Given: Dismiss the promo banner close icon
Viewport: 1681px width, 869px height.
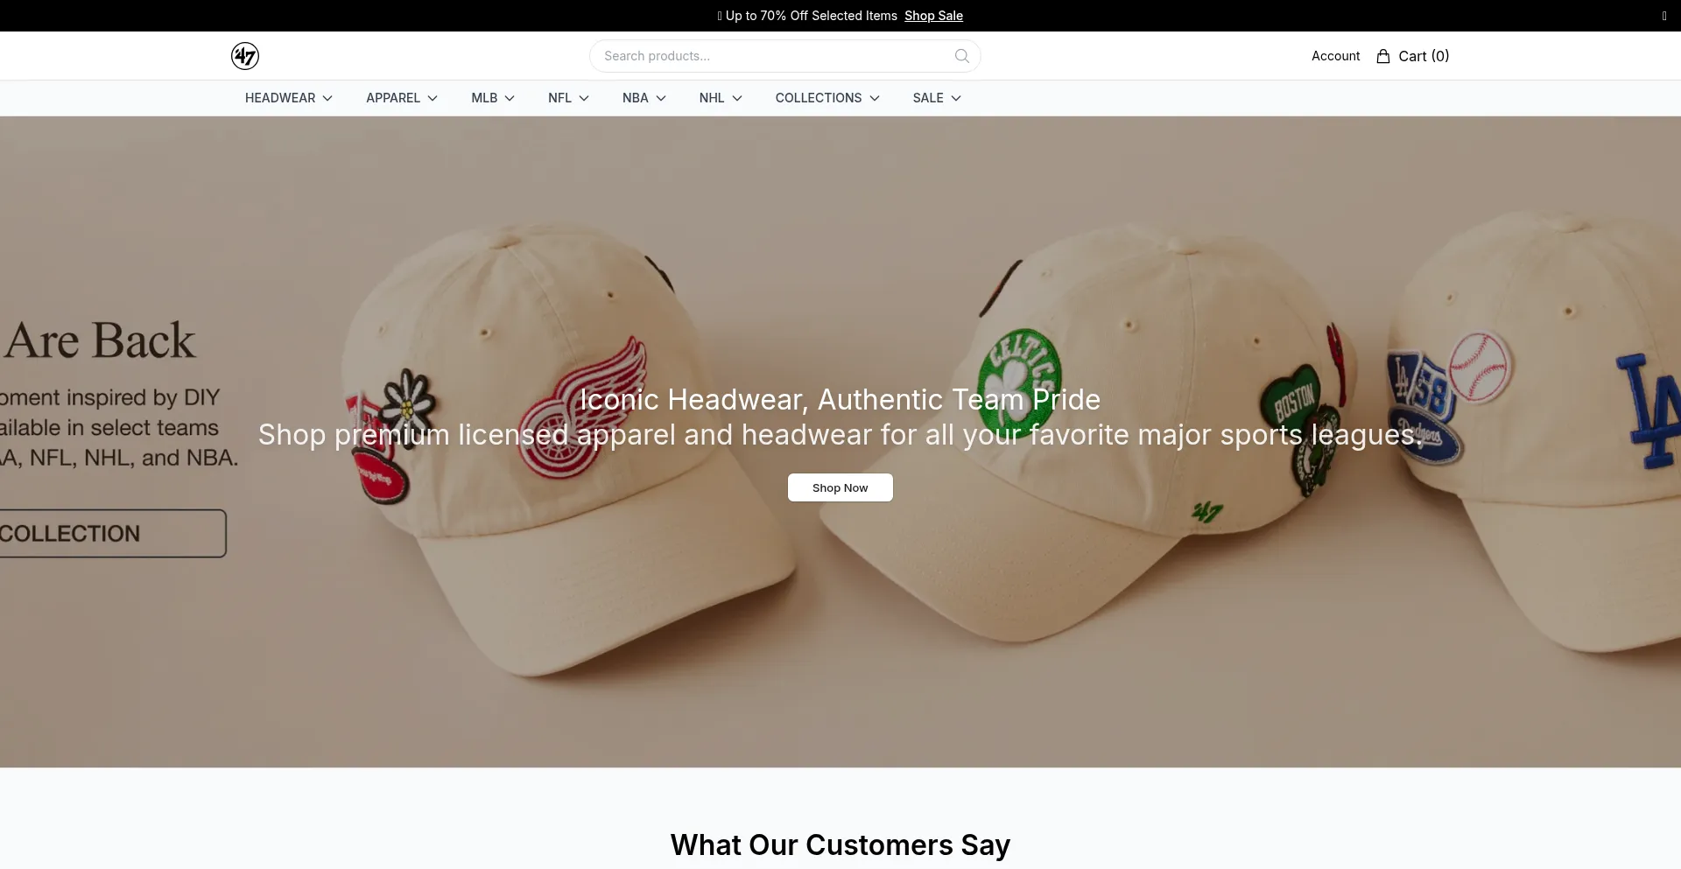Looking at the screenshot, I should [1664, 16].
